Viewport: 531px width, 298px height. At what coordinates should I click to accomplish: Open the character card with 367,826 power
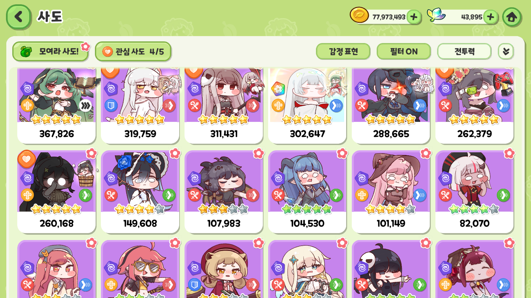tap(56, 105)
